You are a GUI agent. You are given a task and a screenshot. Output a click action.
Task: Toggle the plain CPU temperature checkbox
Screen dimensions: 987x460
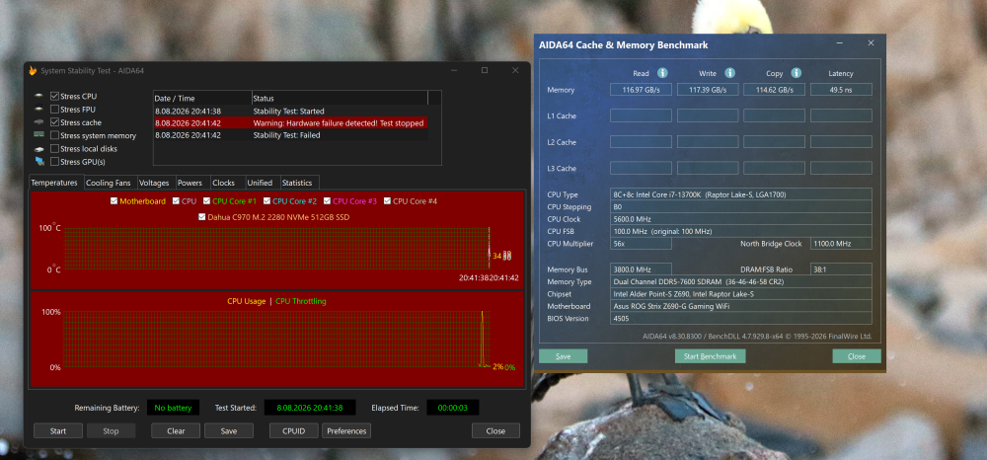pos(176,200)
